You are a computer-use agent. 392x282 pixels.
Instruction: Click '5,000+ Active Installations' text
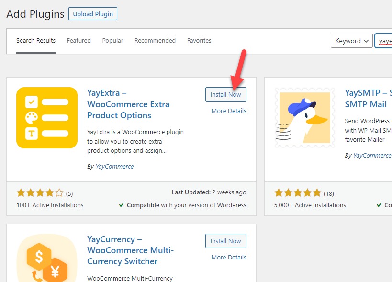[x=310, y=205]
